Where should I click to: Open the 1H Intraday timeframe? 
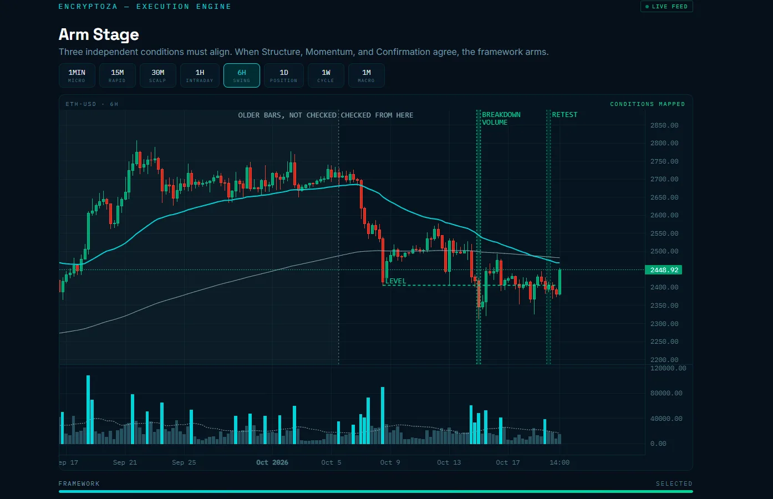coord(200,75)
